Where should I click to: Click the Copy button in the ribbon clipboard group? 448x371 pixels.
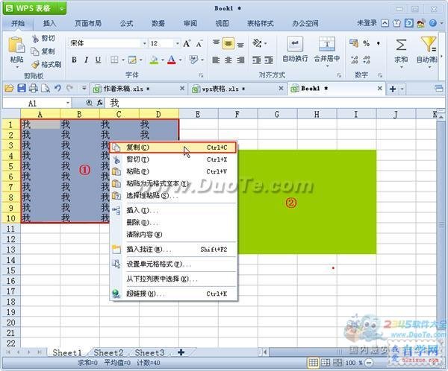43,51
